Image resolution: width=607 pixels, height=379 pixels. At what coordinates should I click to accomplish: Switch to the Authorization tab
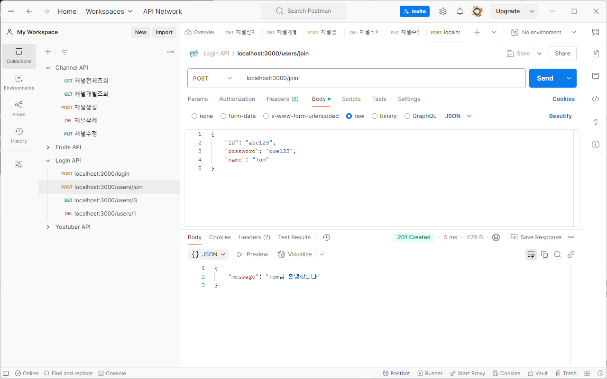click(237, 99)
